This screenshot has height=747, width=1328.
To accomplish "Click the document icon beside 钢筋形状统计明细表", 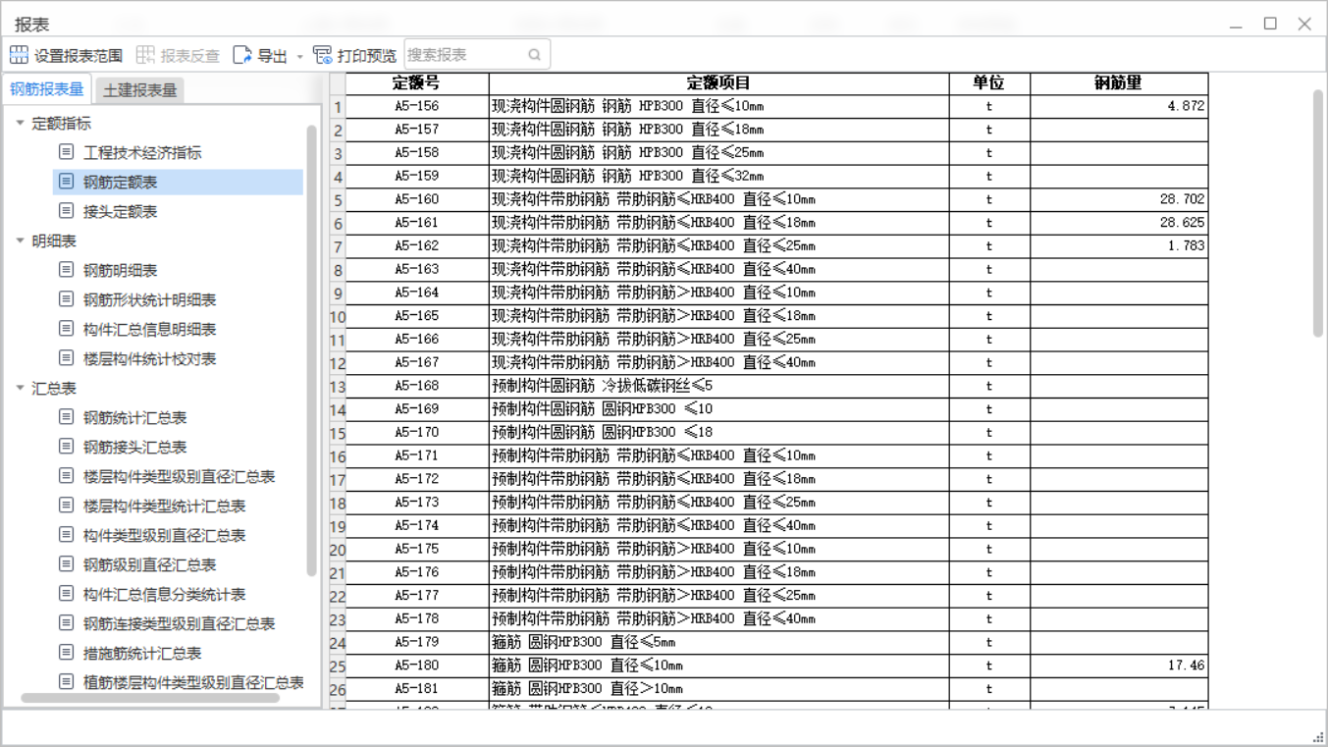I will [66, 299].
